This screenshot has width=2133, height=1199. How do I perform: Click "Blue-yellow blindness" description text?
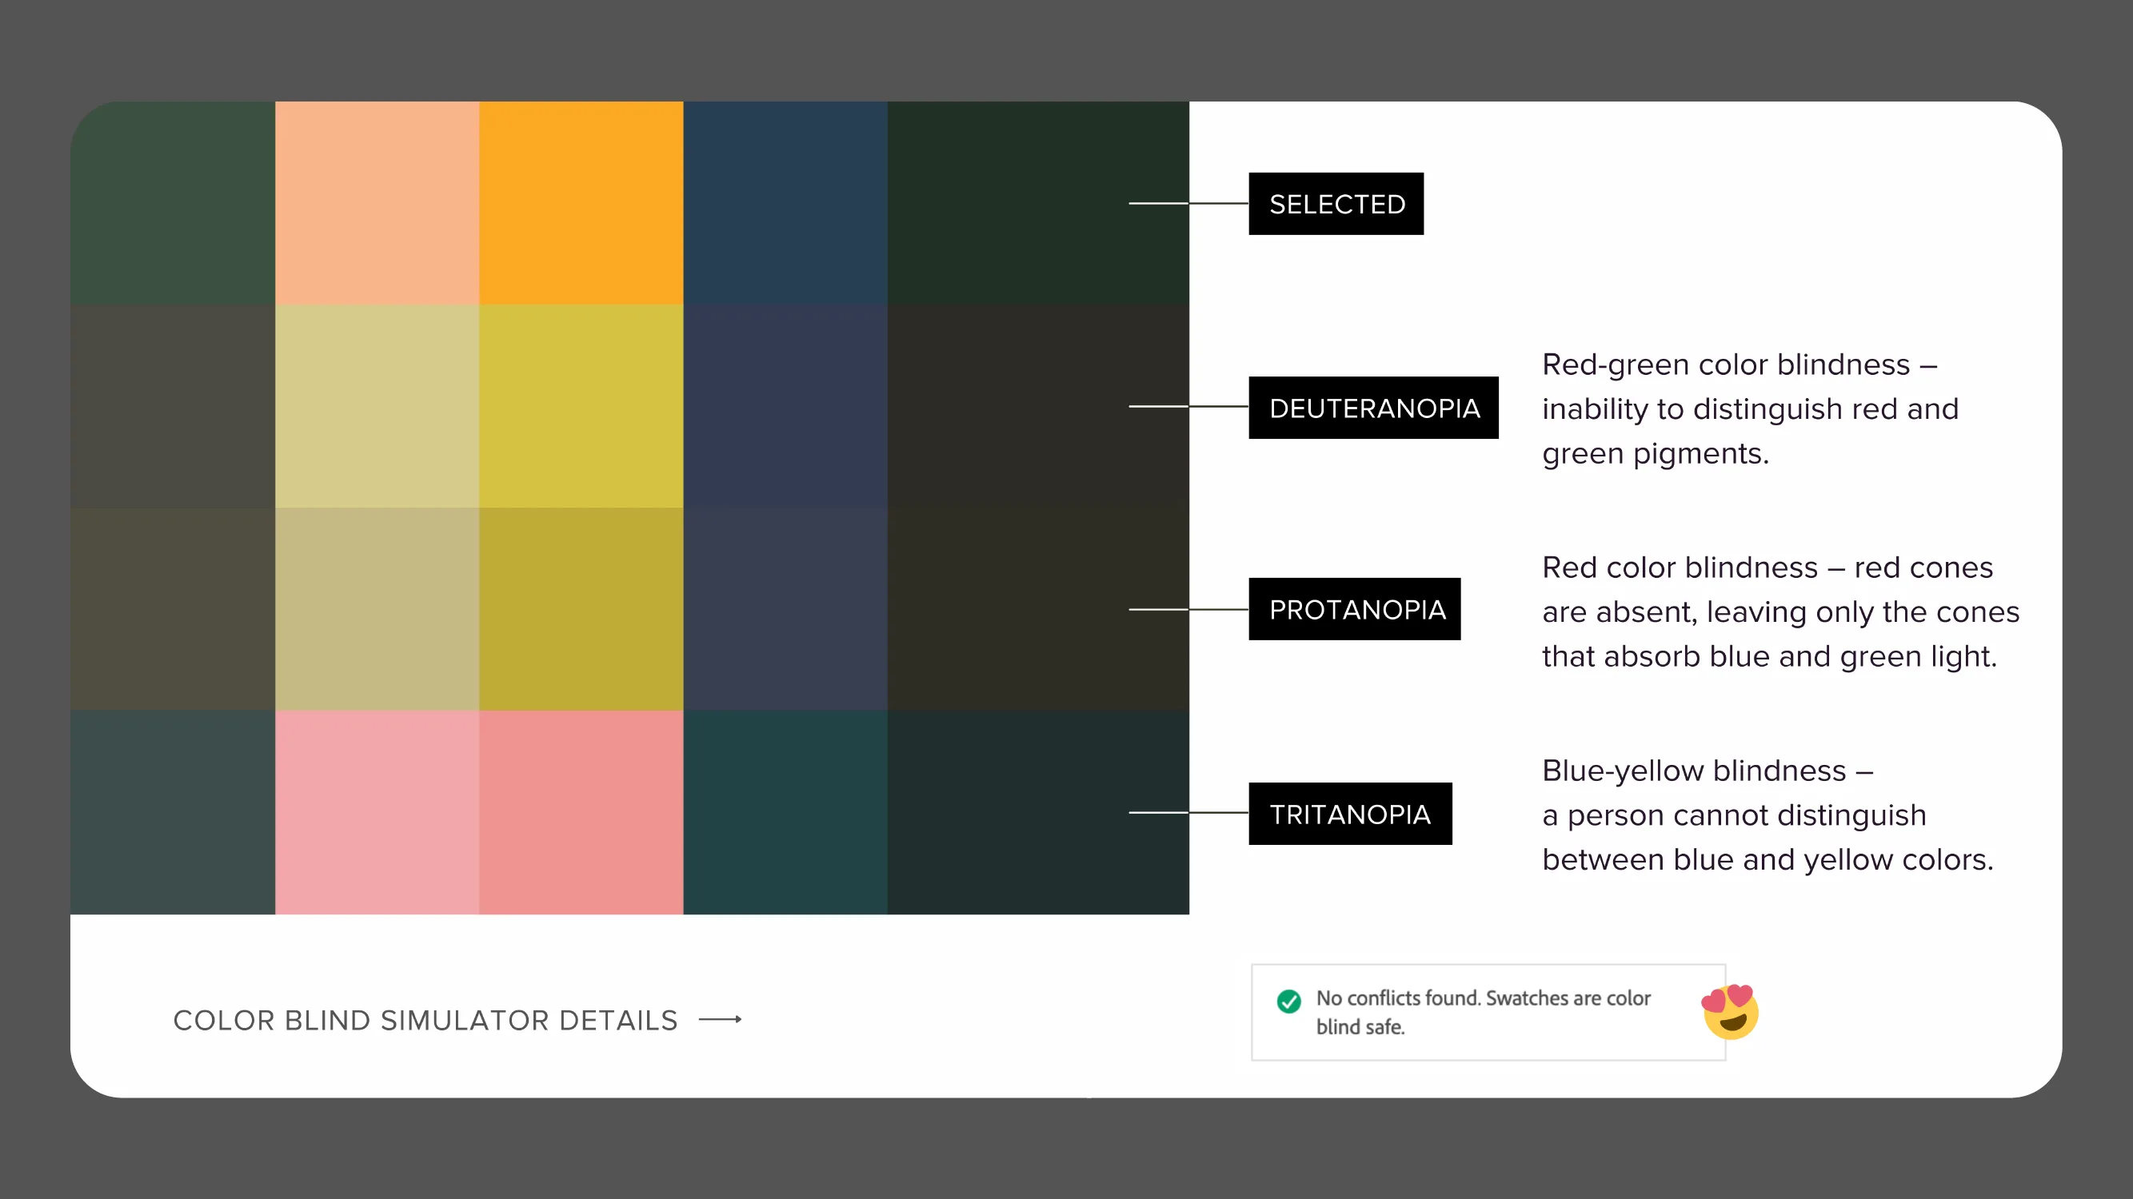(1767, 815)
